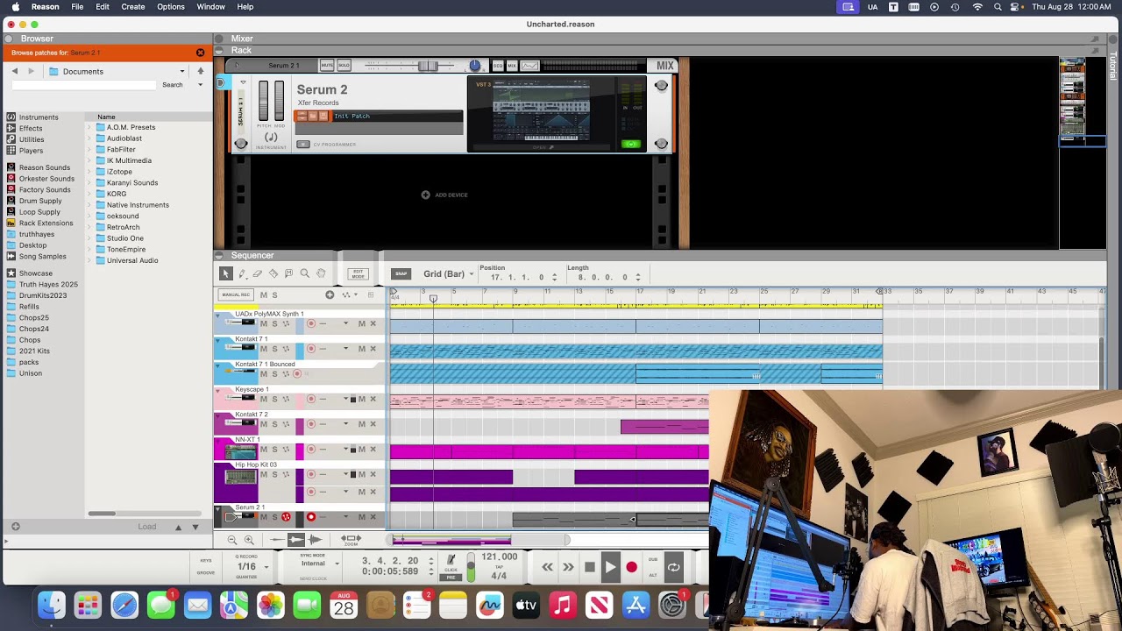
Task: Click the Serum 2 1 blue pan knob
Action: tap(475, 66)
